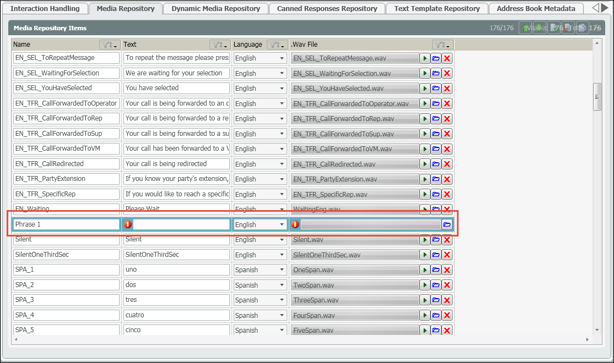The height and width of the screenshot is (363, 614).
Task: Click the green move down arrow icon
Action: click(x=540, y=28)
